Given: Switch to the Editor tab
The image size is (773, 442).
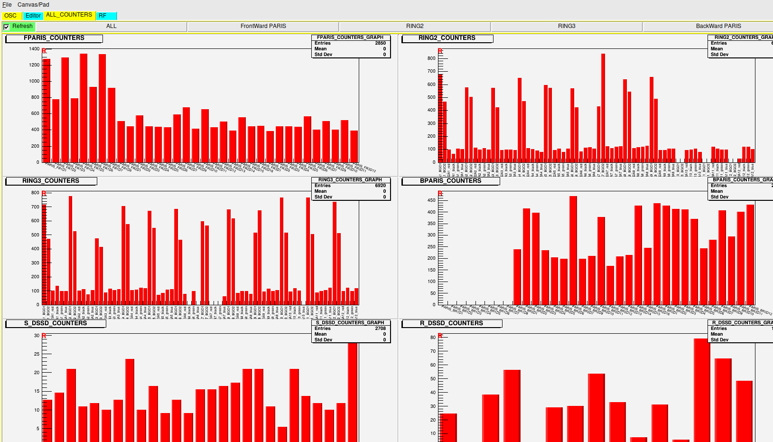Looking at the screenshot, I should click(33, 16).
